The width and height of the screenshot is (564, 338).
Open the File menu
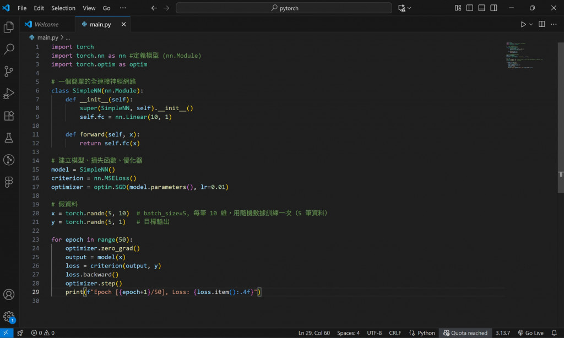click(22, 8)
